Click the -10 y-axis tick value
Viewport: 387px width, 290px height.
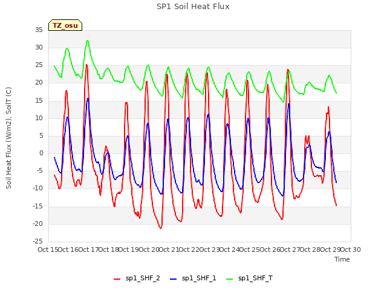(x=37, y=188)
